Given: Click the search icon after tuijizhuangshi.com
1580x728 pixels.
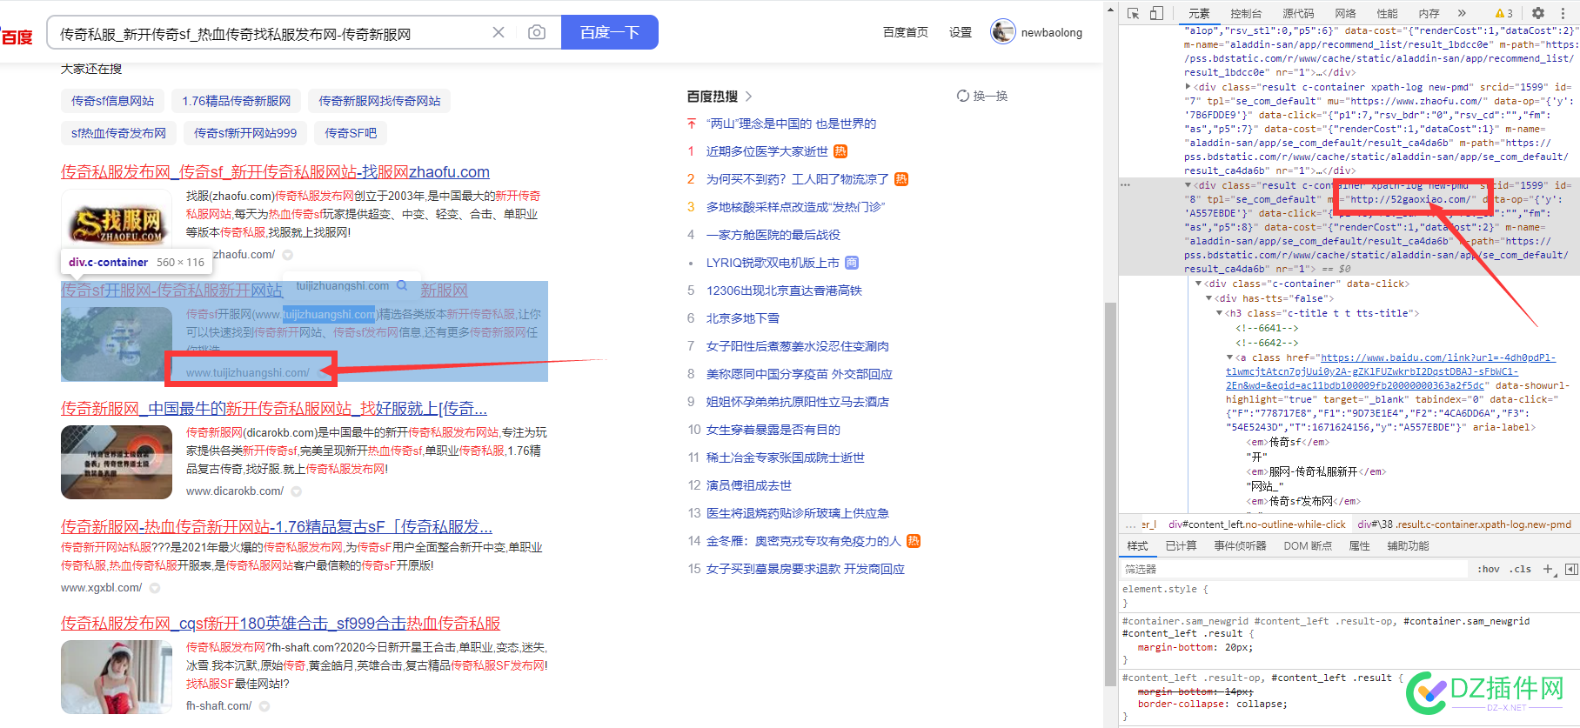Looking at the screenshot, I should [402, 285].
